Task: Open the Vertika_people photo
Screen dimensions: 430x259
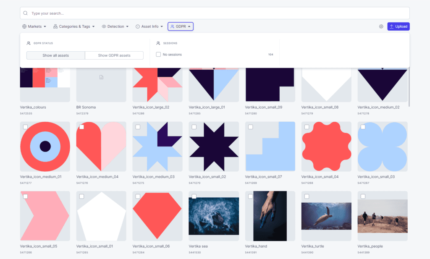Action: 383,216
